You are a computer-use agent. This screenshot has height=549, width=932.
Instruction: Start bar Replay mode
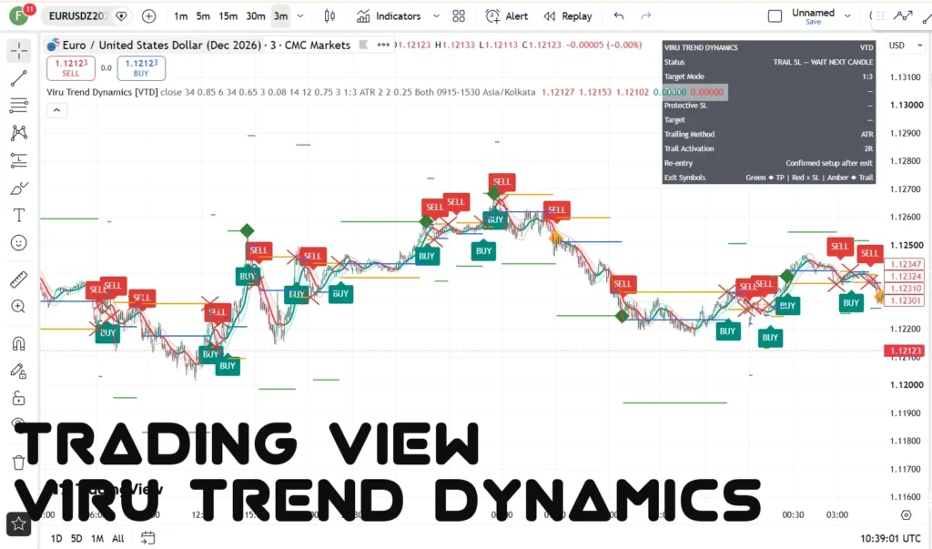[x=568, y=16]
